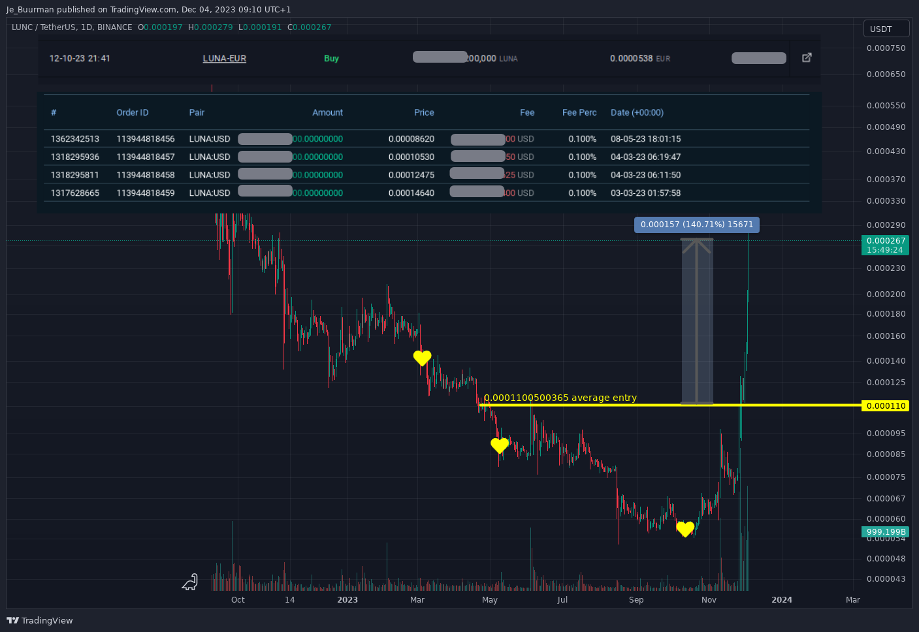The image size is (919, 632).
Task: Click the dinosaur icon near the chart bottom
Action: 189,582
